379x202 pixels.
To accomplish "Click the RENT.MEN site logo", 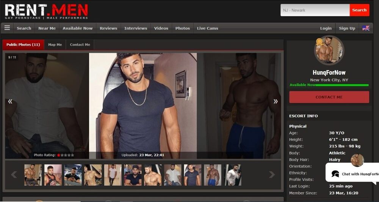I will pos(46,11).
